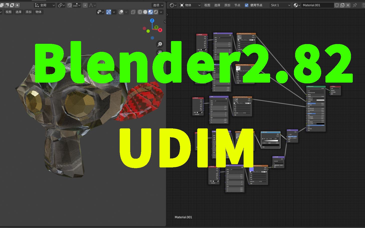Open the 视图 menu in node editor
This screenshot has width=365, height=228.
coord(207,5)
